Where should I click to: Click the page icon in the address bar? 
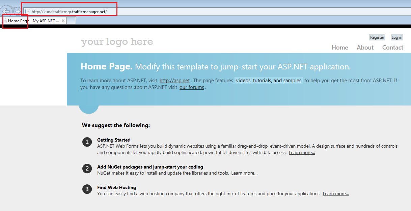pos(27,12)
